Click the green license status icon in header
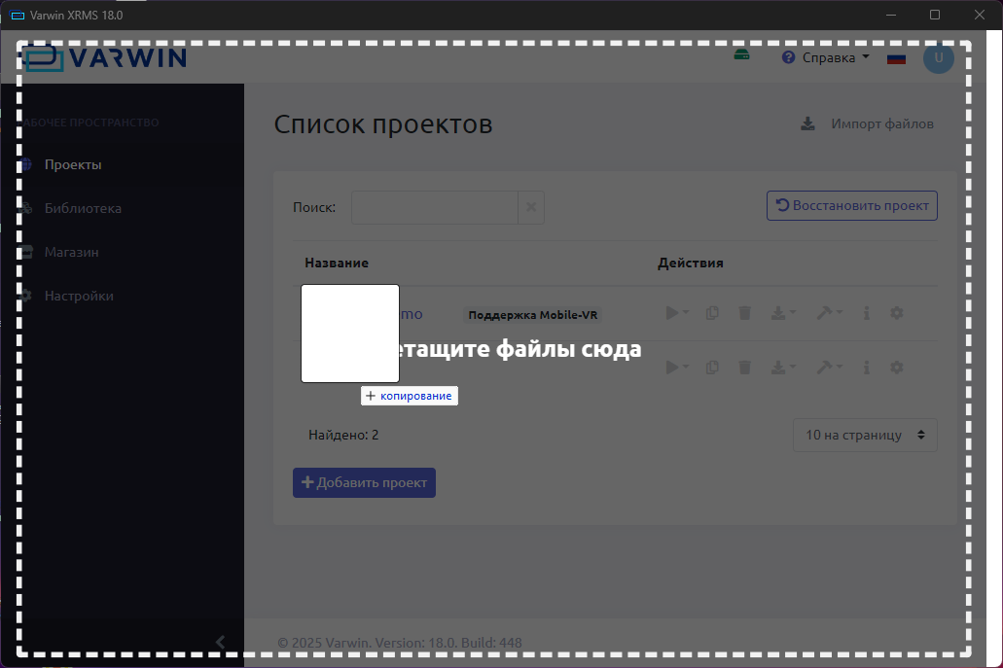The image size is (1003, 668). [741, 57]
